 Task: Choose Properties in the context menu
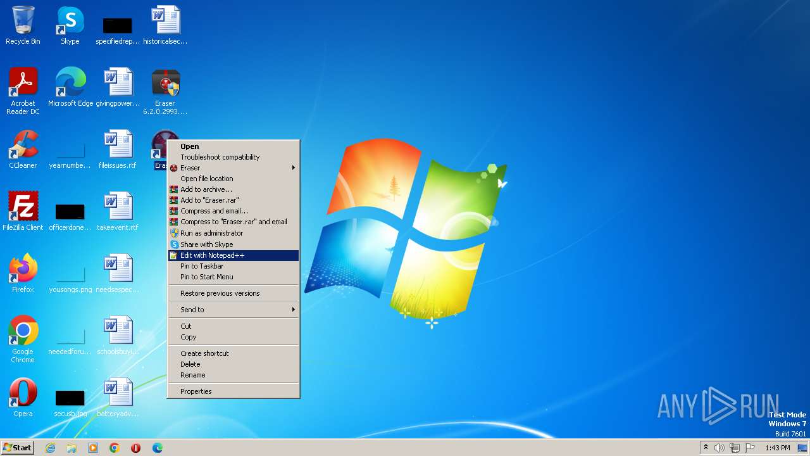234,391
